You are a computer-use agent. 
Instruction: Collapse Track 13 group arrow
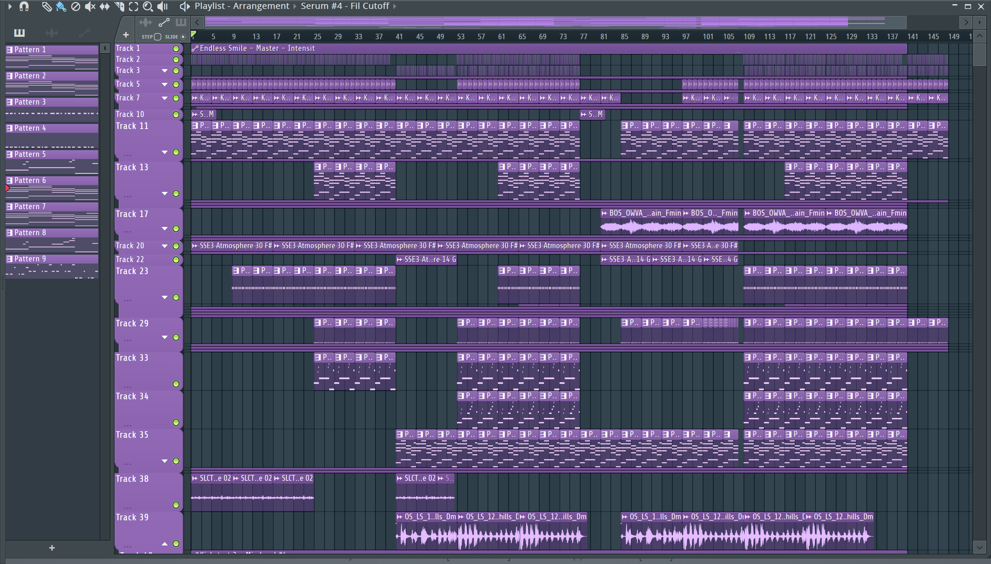(x=165, y=193)
